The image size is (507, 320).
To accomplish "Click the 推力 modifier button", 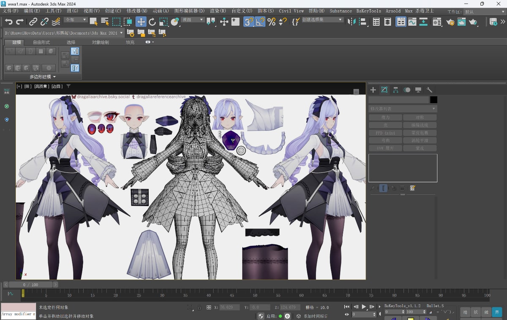I will click(385, 117).
